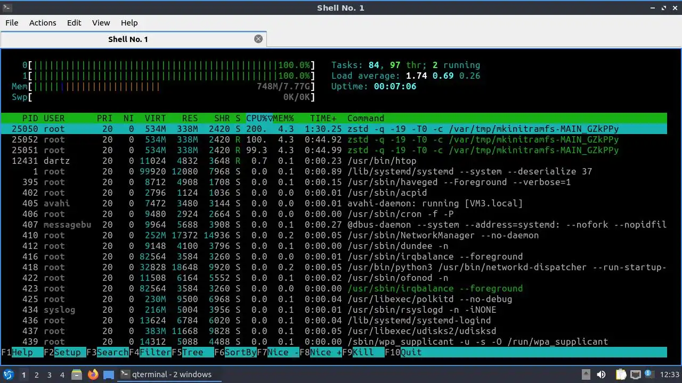This screenshot has height=383, width=682.
Task: Select the zstd process row PID 25052
Action: tap(334, 139)
